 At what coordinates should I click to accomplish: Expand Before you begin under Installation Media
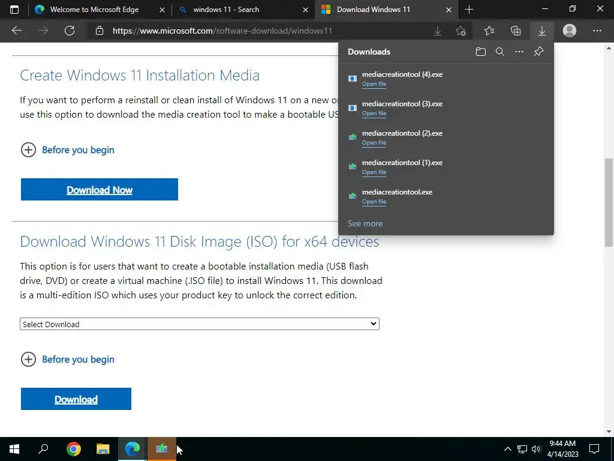[x=67, y=149]
